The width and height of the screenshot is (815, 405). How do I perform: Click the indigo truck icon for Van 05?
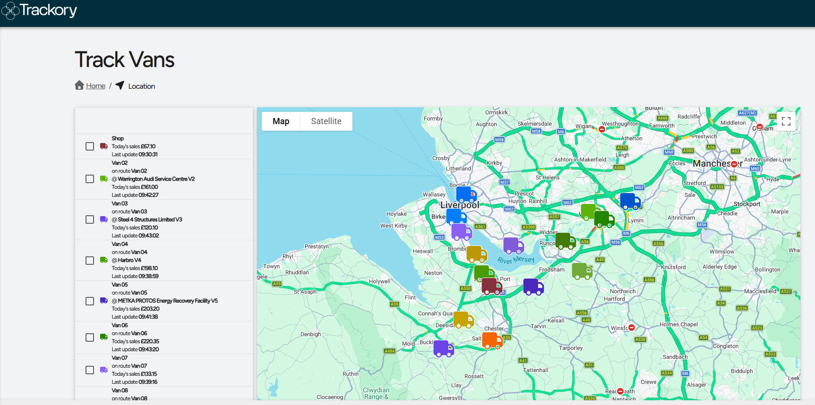coord(104,301)
